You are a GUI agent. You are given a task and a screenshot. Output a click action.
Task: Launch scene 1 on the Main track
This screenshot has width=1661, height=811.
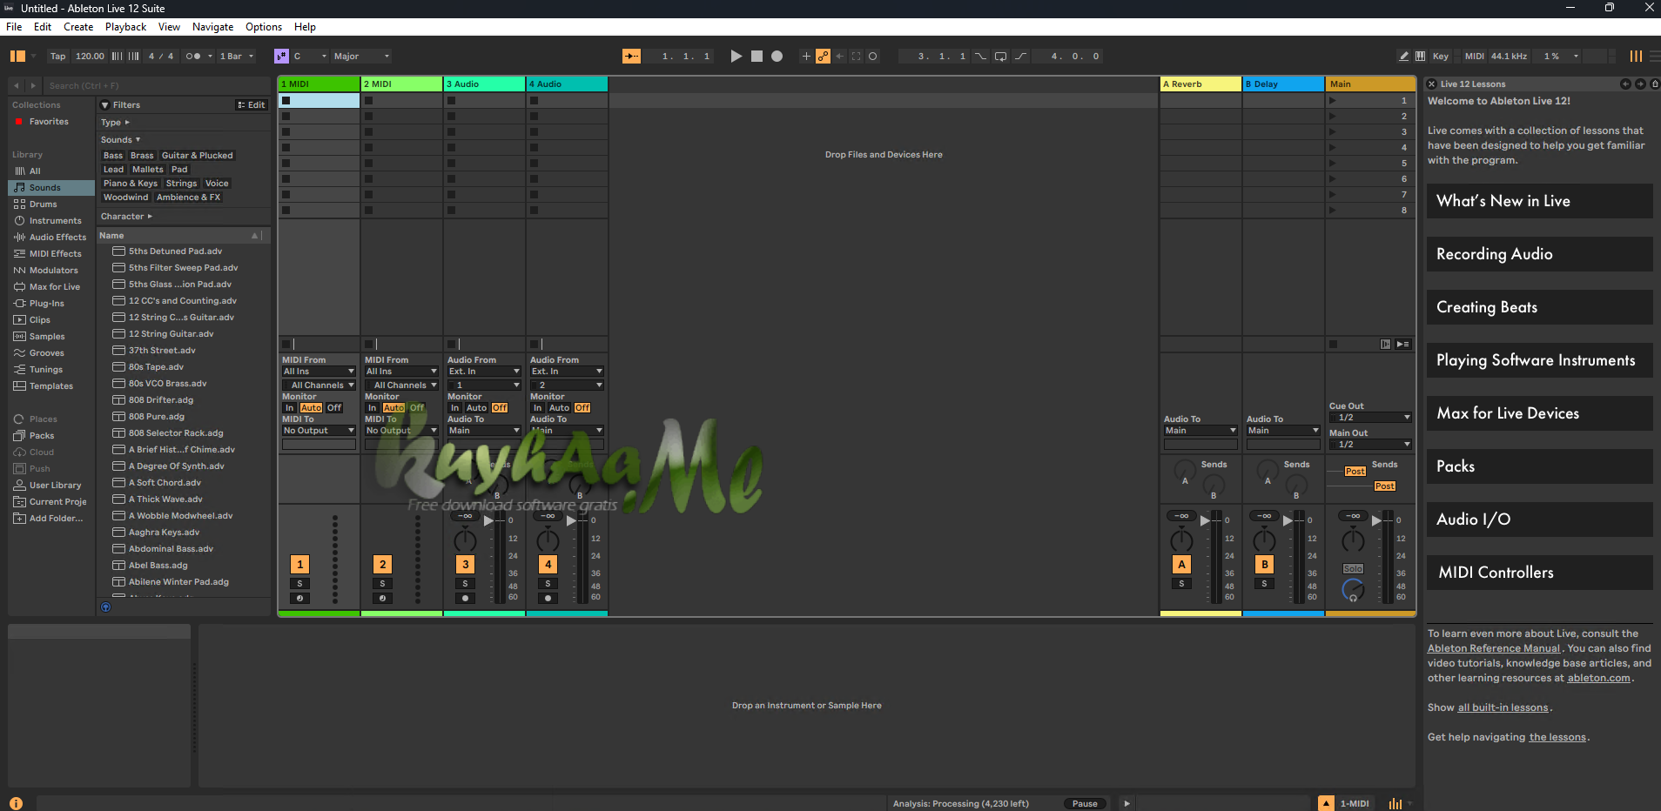point(1332,101)
